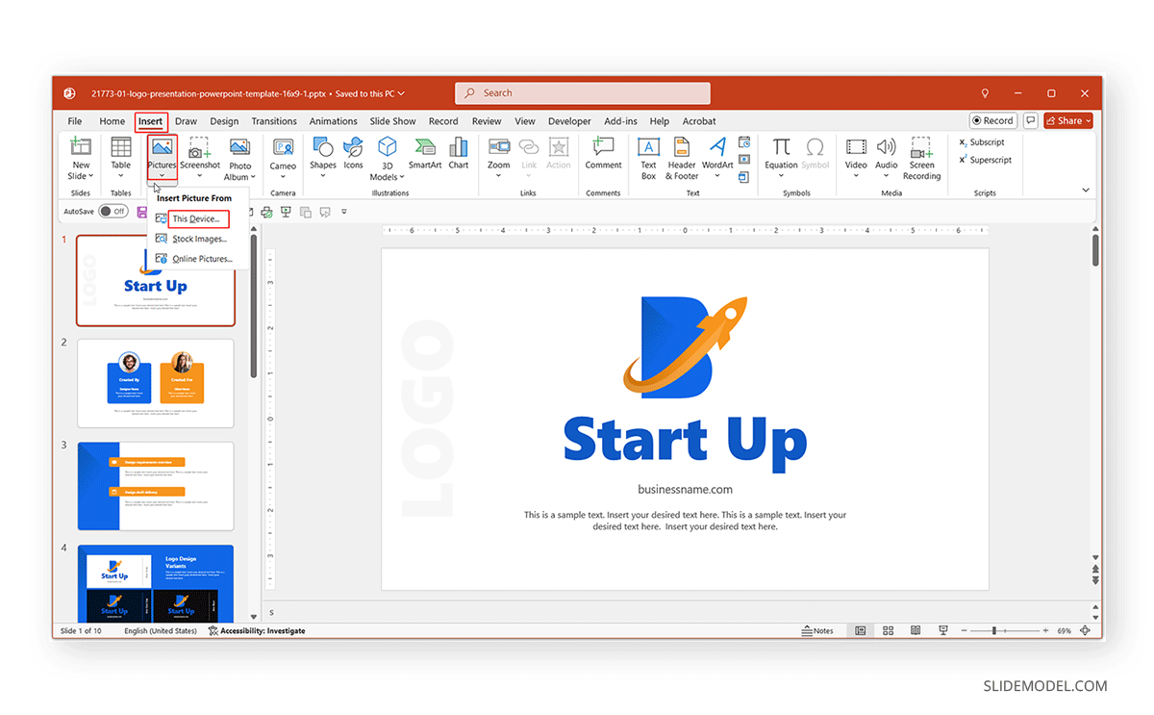Open the File tab
Viewport: 1154px width, 715px height.
pos(75,121)
